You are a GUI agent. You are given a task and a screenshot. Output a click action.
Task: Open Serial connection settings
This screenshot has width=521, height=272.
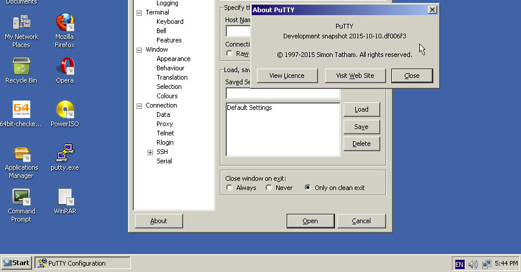point(164,161)
